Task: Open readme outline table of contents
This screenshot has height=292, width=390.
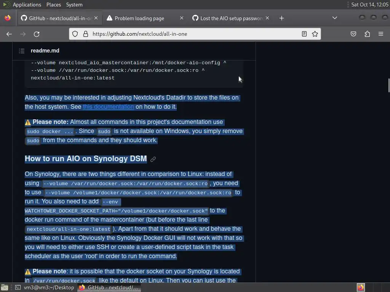Action: 22,51
